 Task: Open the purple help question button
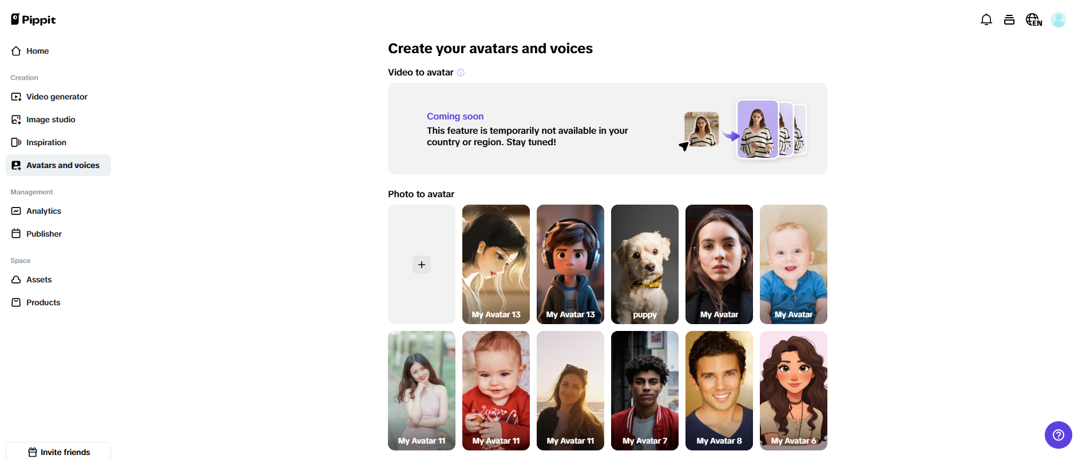coord(1058,435)
